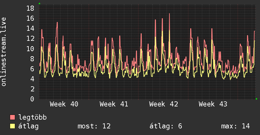Click the 12 y-axis tick label
This screenshot has height=135, width=260.
click(x=30, y=38)
